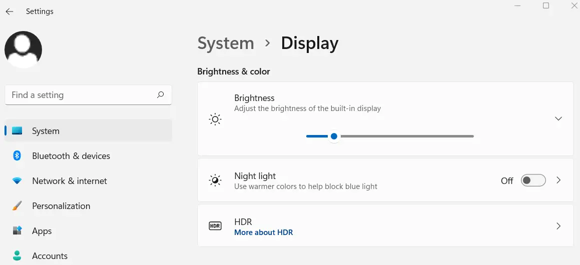Screen dimensions: 580x265
Task: Click the back arrow in Settings
Action: pyautogui.click(x=10, y=11)
